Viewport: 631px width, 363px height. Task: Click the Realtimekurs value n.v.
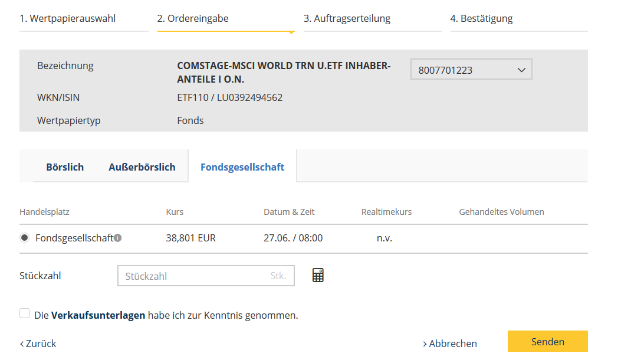pyautogui.click(x=384, y=238)
